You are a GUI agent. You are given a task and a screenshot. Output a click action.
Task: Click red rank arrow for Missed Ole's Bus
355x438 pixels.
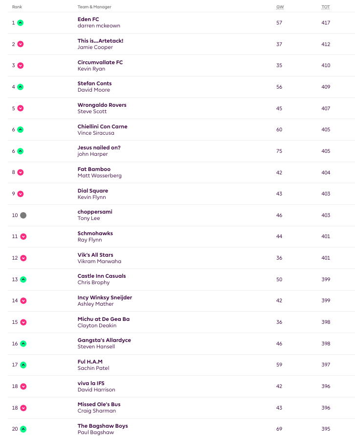[x=23, y=408]
